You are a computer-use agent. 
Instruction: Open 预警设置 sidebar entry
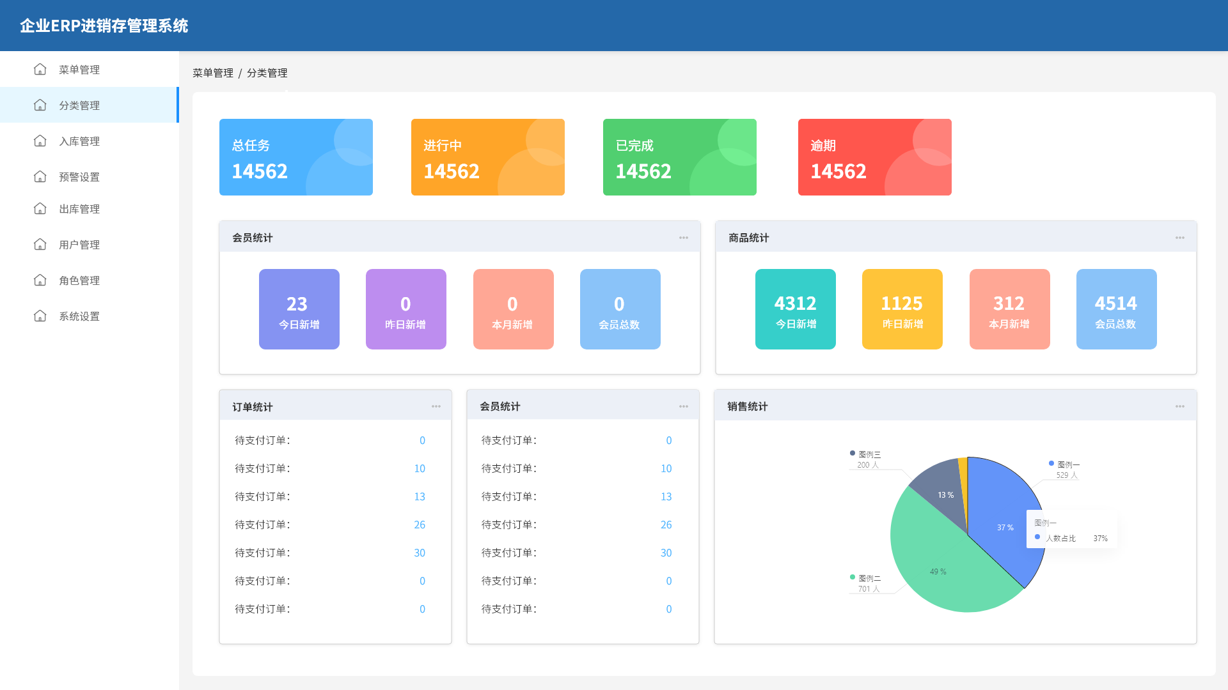point(89,176)
